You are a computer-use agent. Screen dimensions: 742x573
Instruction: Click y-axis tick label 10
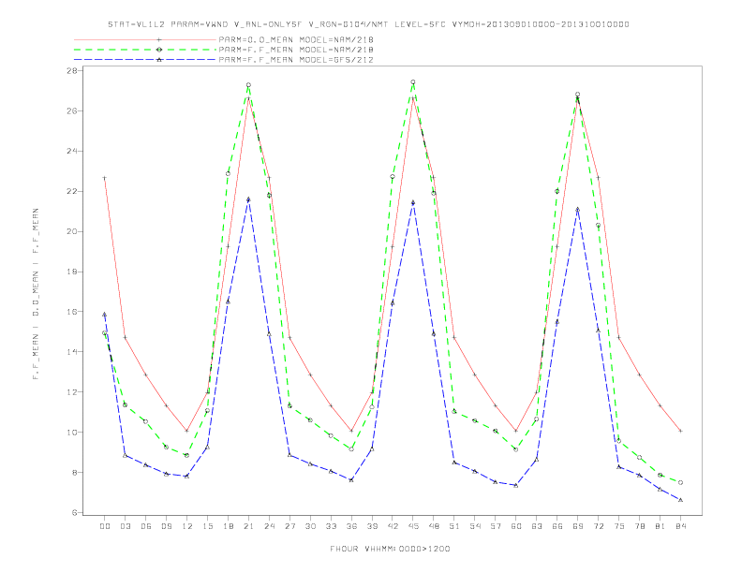point(73,433)
